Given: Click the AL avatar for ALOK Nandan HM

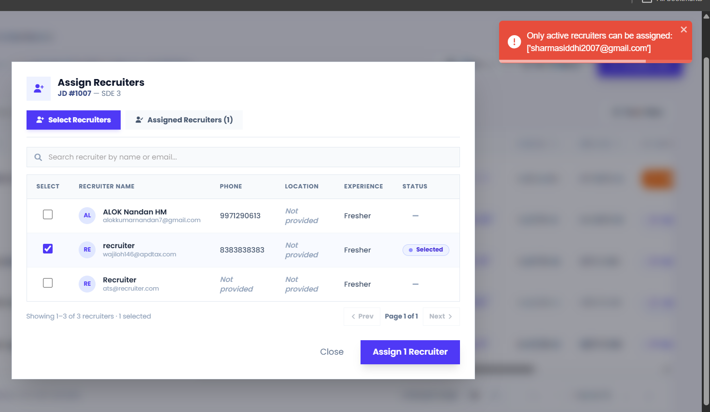Looking at the screenshot, I should click(x=87, y=215).
